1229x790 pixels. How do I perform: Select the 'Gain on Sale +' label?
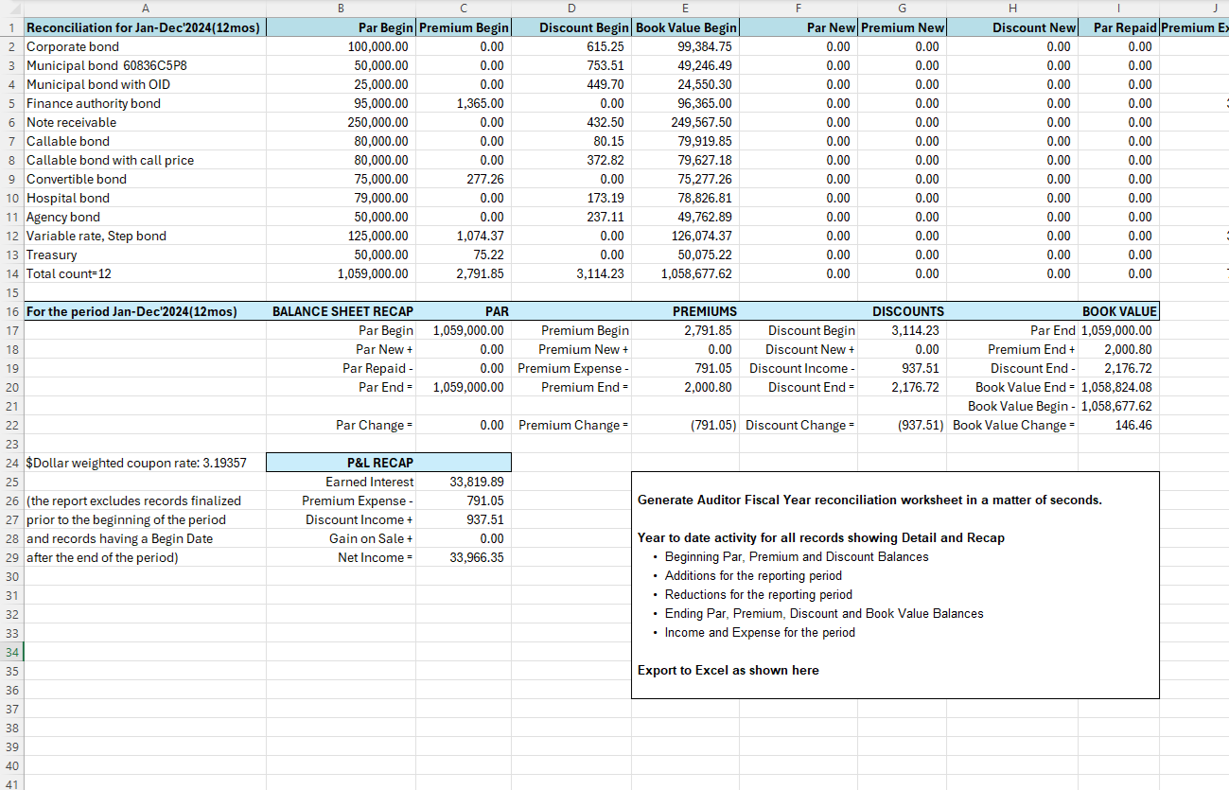342,538
